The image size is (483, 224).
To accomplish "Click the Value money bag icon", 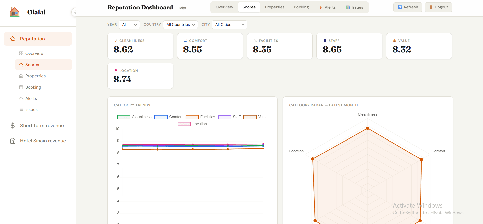I will [x=395, y=41].
